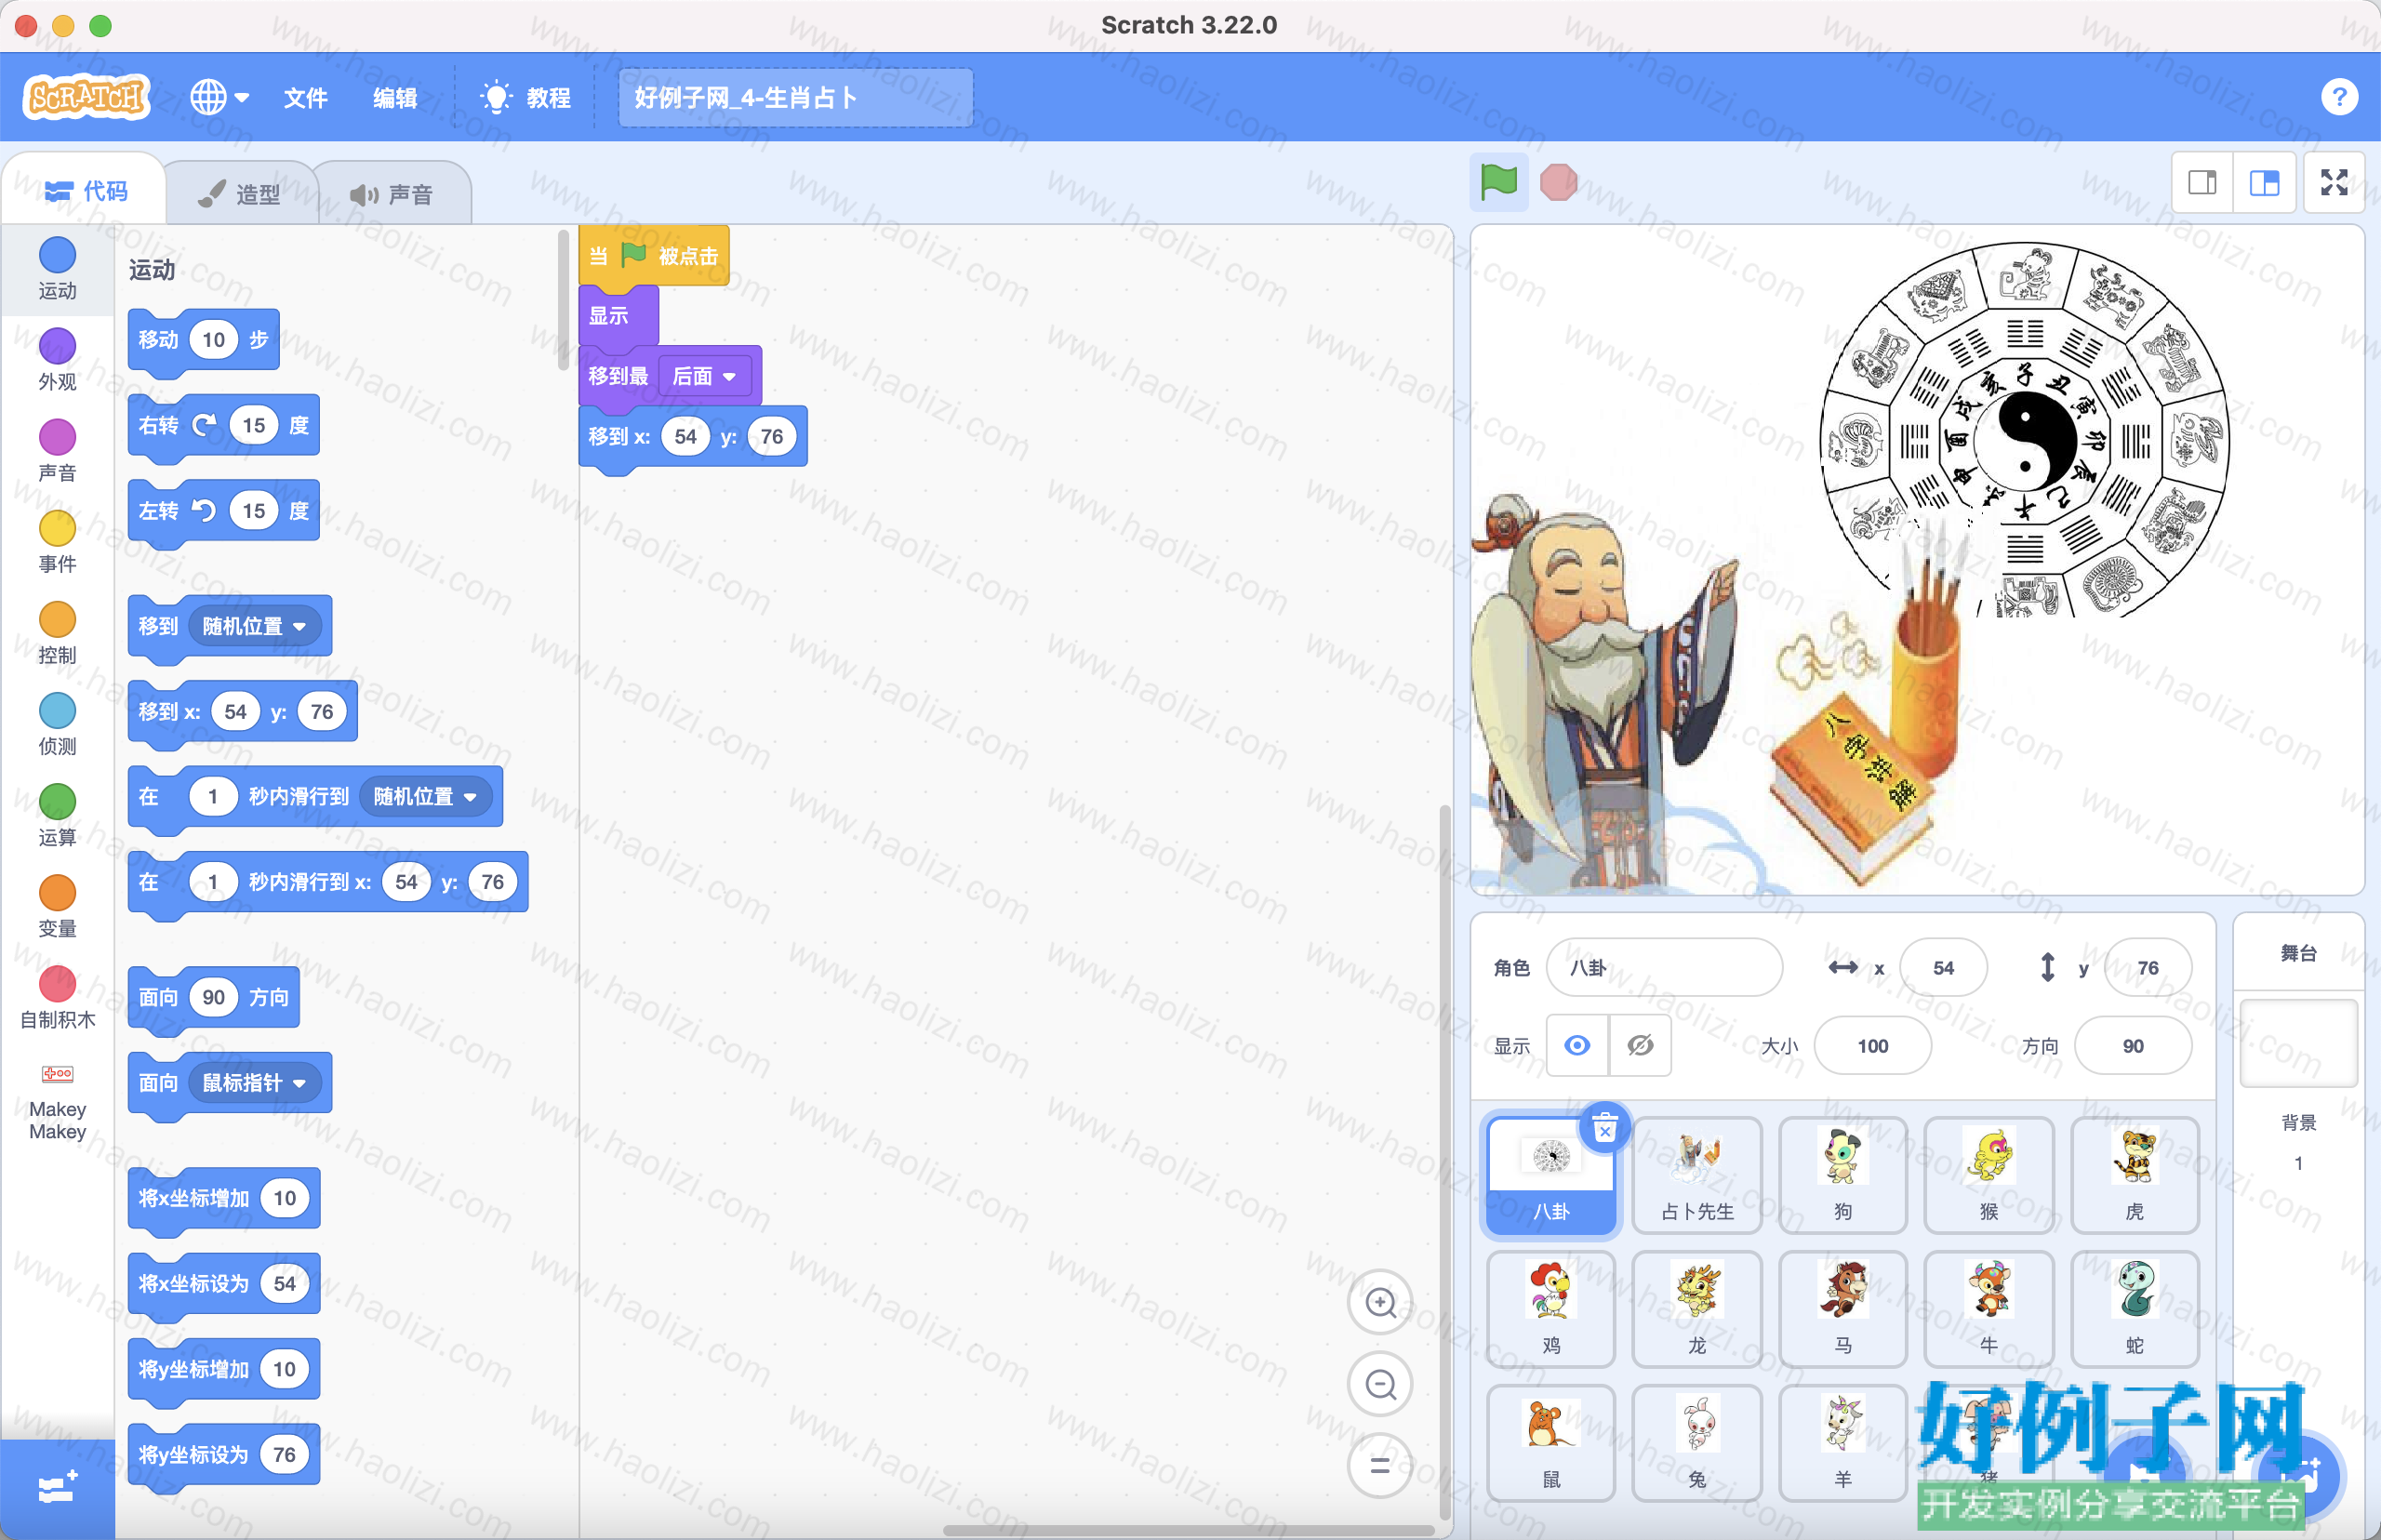This screenshot has height=1540, width=2381.
Task: Hide the sprite with crossed-eye icon
Action: pyautogui.click(x=1640, y=1045)
